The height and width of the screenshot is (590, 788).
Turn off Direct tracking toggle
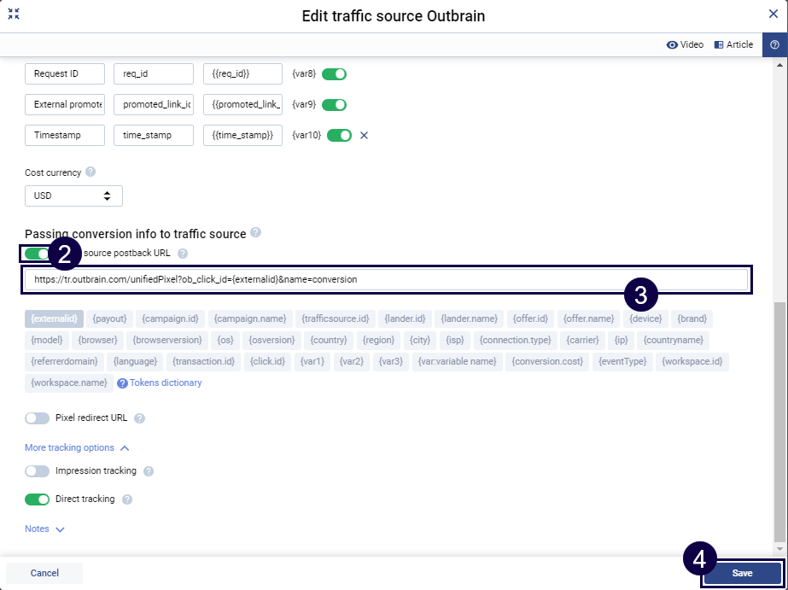coord(38,499)
